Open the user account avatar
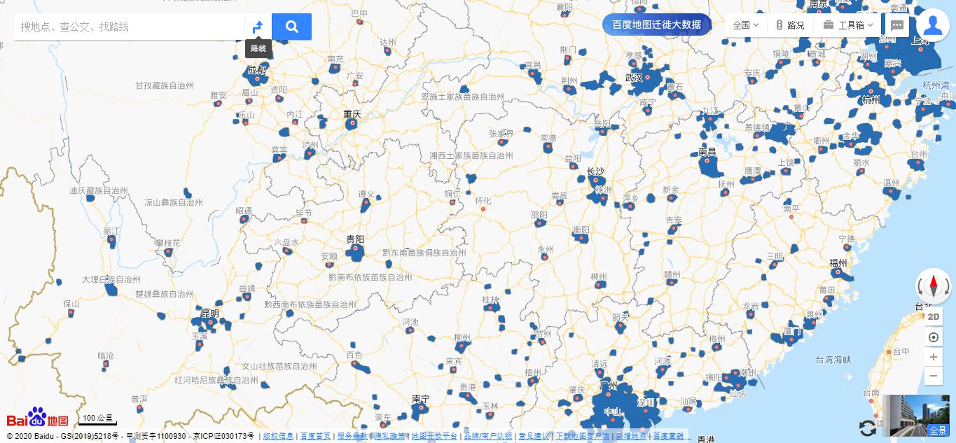956x443 pixels. tap(932, 25)
